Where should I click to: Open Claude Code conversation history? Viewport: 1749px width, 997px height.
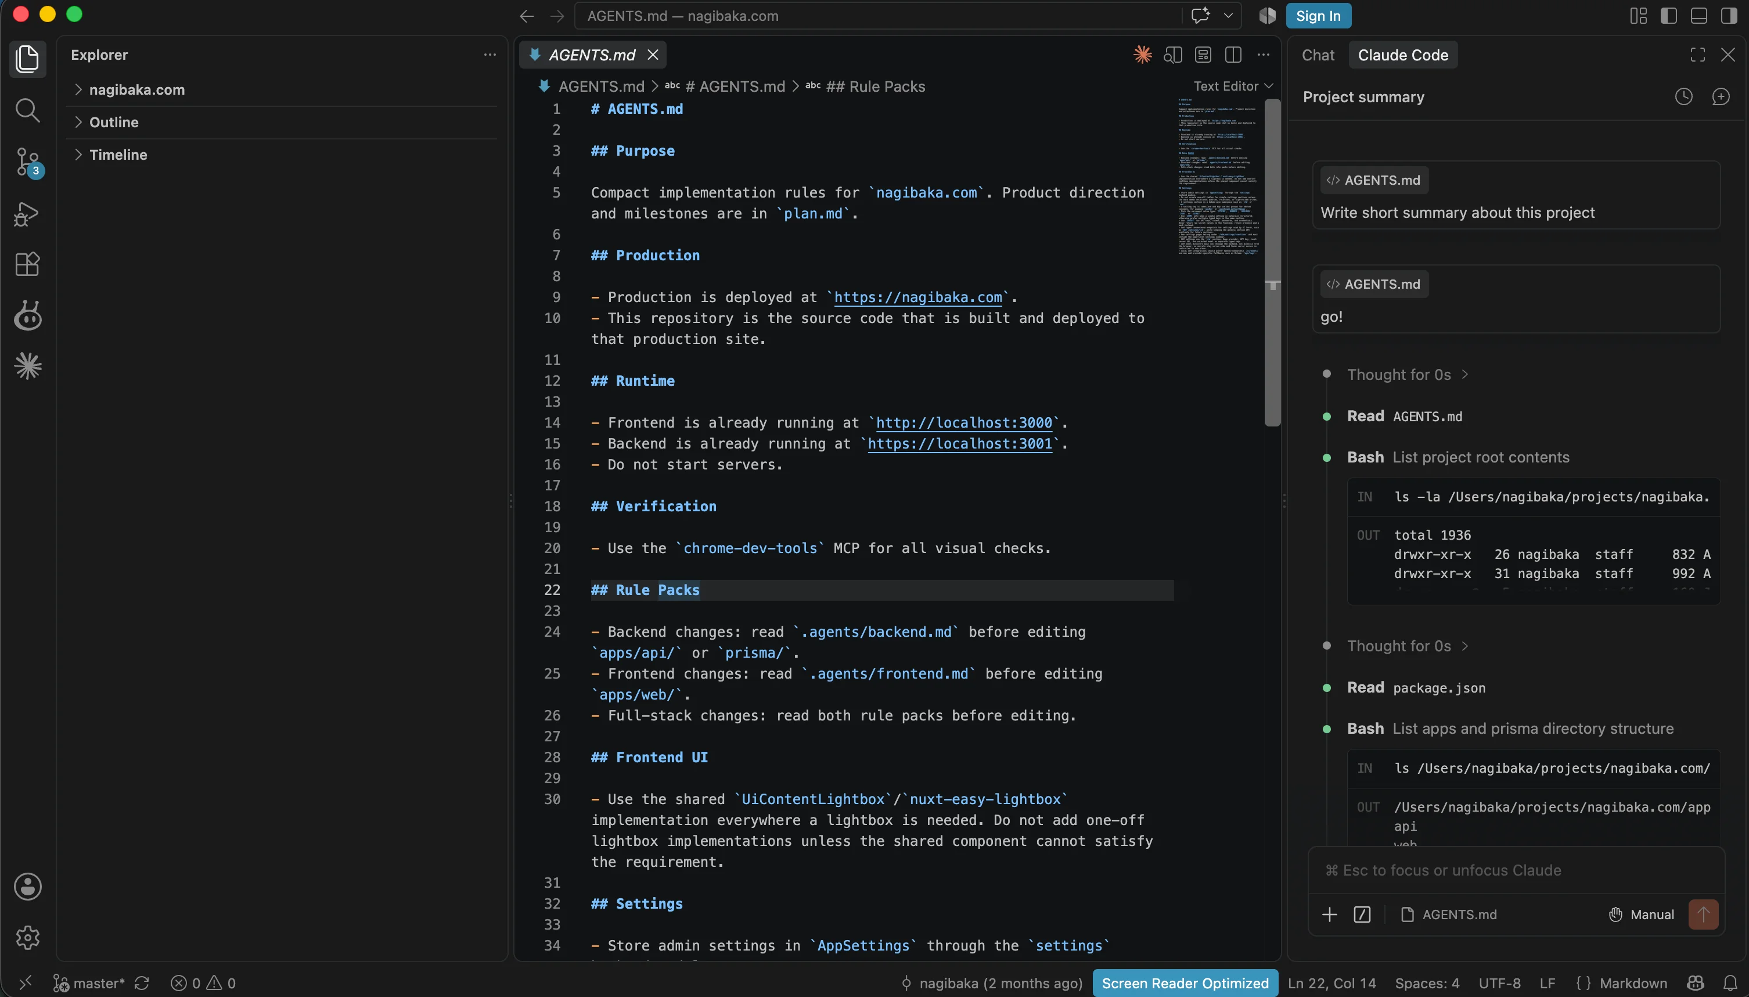point(1684,97)
